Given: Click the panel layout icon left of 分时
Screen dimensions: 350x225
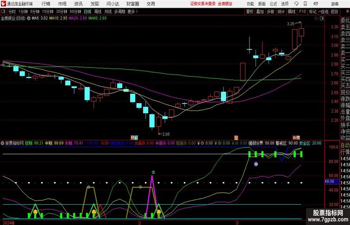Looking at the screenshot, I should click(x=3, y=12).
